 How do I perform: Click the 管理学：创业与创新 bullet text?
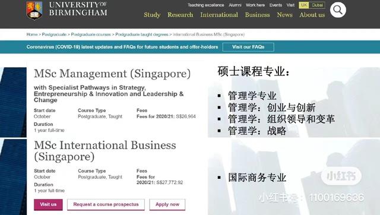click(x=272, y=107)
